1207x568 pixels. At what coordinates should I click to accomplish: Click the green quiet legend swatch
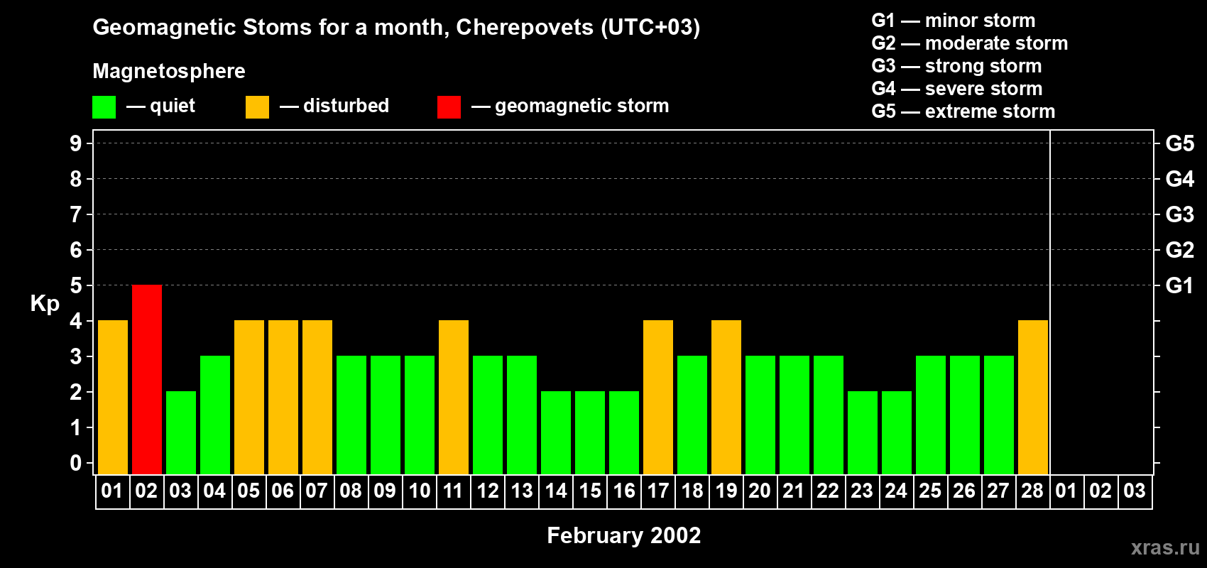coord(104,107)
